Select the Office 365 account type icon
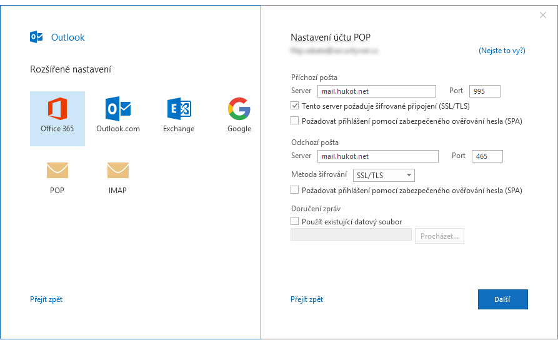 pos(57,111)
